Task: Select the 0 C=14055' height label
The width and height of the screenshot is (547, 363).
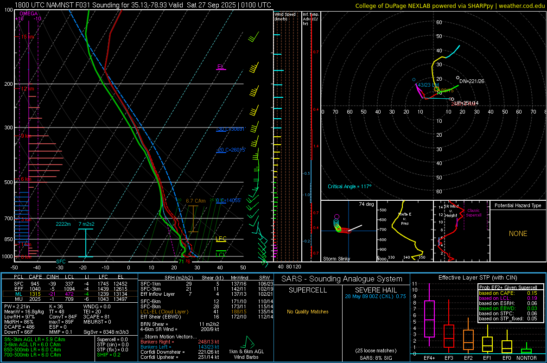Action: coord(229,200)
